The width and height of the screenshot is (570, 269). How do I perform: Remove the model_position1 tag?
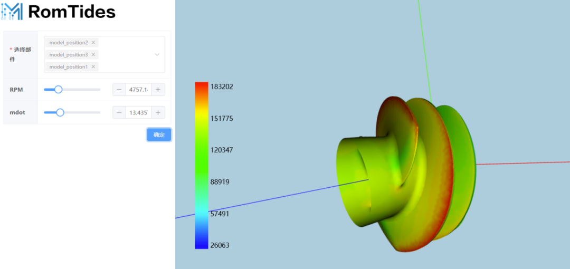pyautogui.click(x=93, y=66)
